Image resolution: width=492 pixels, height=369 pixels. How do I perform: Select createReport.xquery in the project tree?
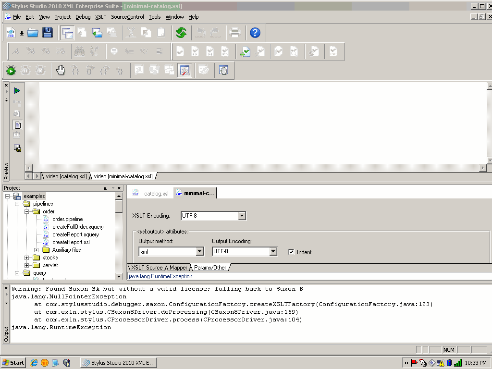point(75,234)
